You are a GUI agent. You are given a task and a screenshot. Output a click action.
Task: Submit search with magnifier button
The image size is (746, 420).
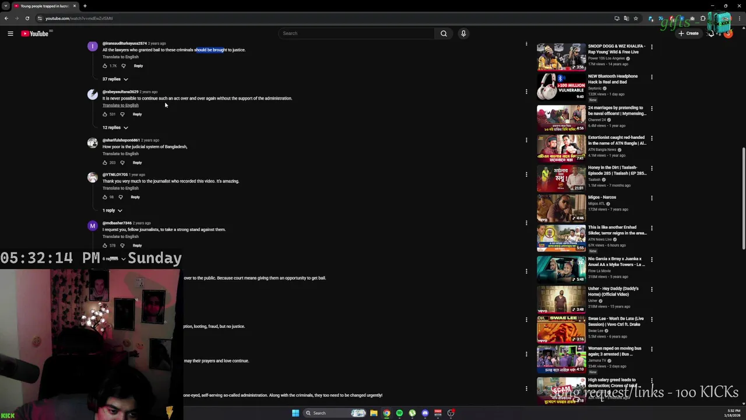pyautogui.click(x=444, y=33)
